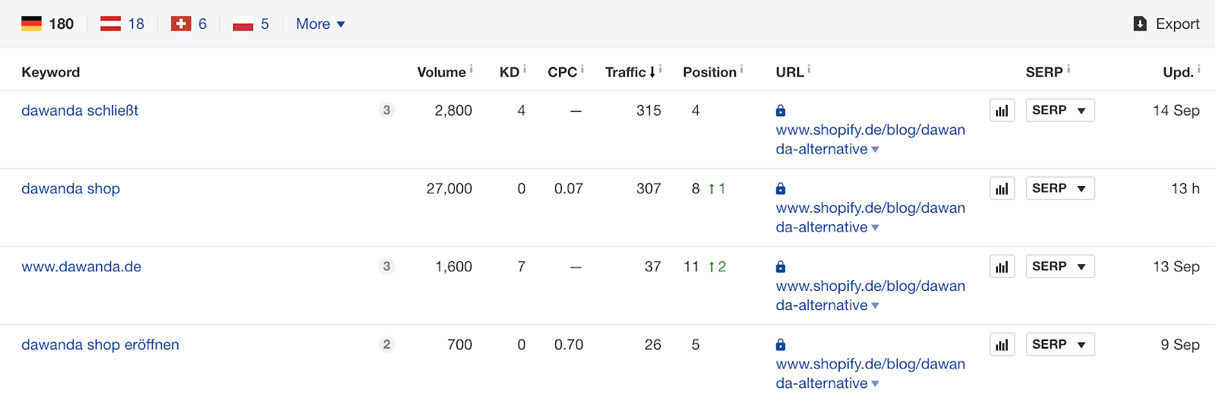Image resolution: width=1215 pixels, height=401 pixels.
Task: Click traffic value 315
Action: pyautogui.click(x=649, y=111)
